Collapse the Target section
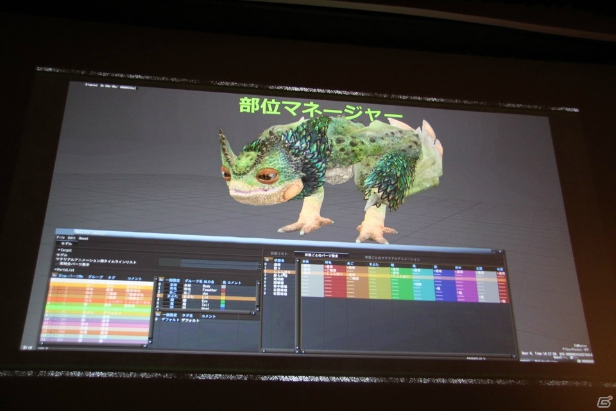The height and width of the screenshot is (411, 616). 64,250
